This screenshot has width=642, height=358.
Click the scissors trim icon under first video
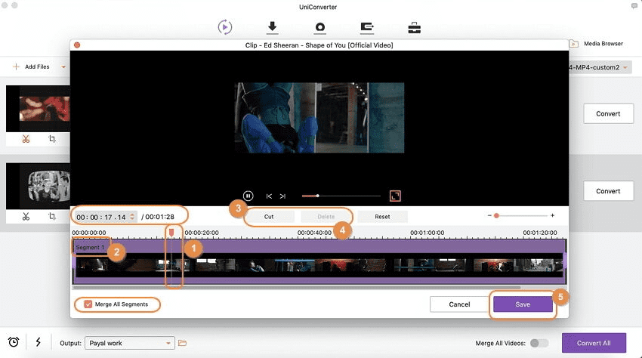point(26,139)
